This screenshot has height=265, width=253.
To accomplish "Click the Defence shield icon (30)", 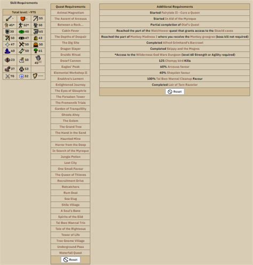I will click(7, 32).
